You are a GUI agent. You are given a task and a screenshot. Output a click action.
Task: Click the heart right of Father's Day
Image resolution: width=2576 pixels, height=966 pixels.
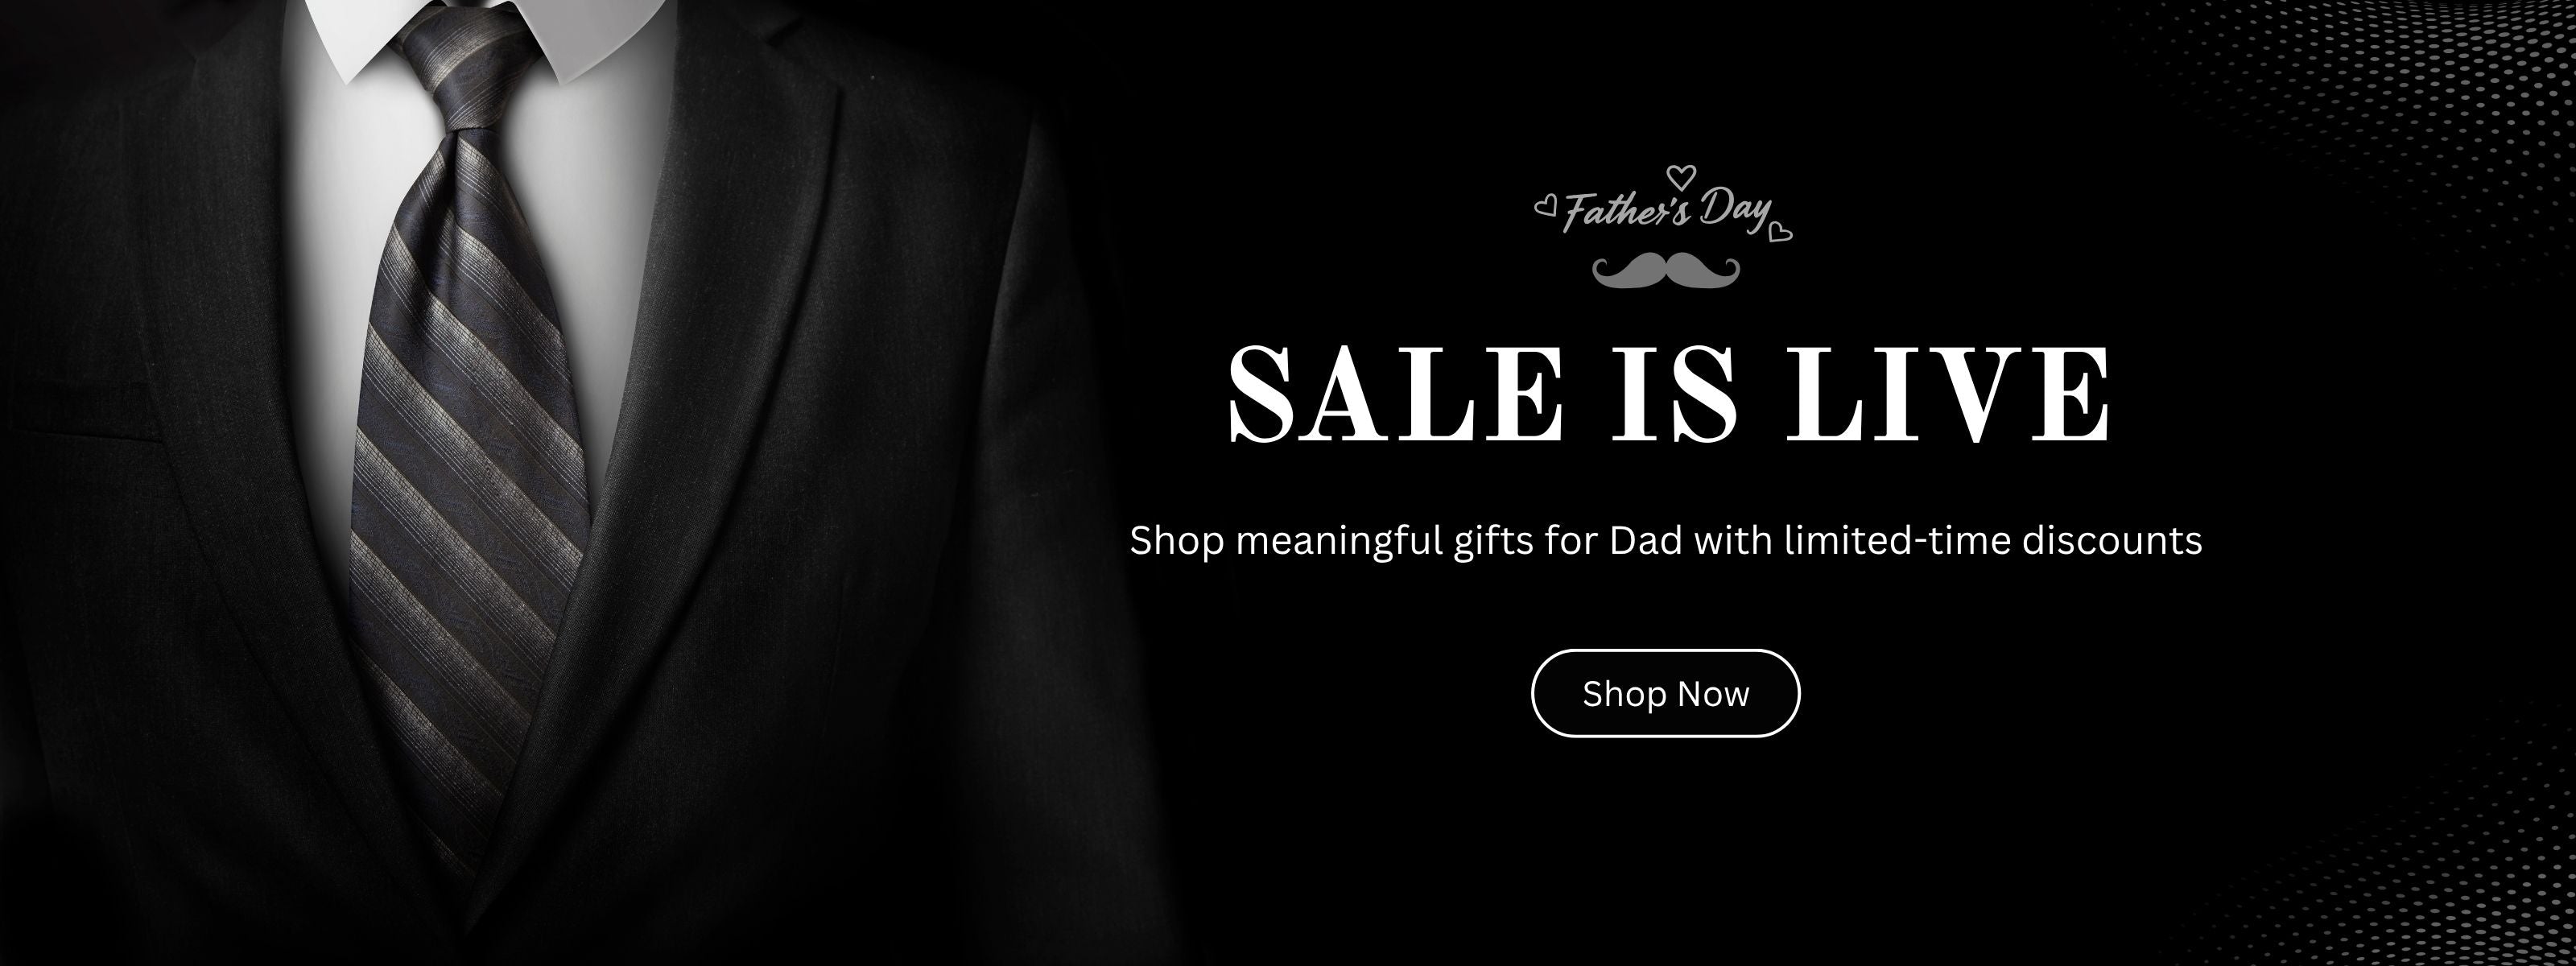(x=1780, y=232)
